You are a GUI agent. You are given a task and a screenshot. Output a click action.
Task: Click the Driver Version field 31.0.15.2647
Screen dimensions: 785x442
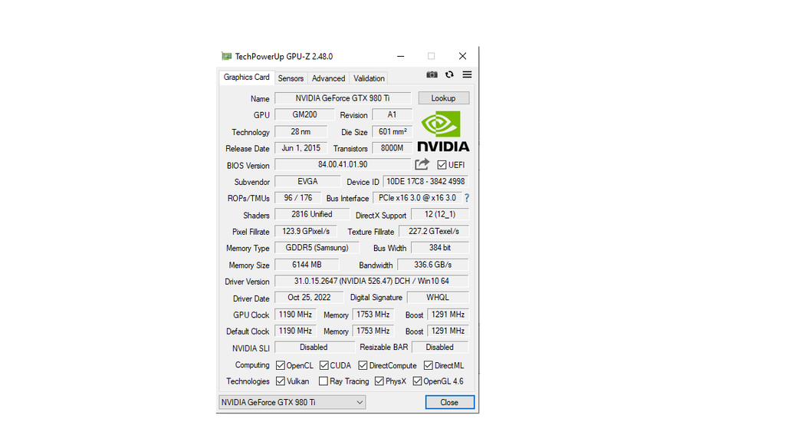click(372, 281)
